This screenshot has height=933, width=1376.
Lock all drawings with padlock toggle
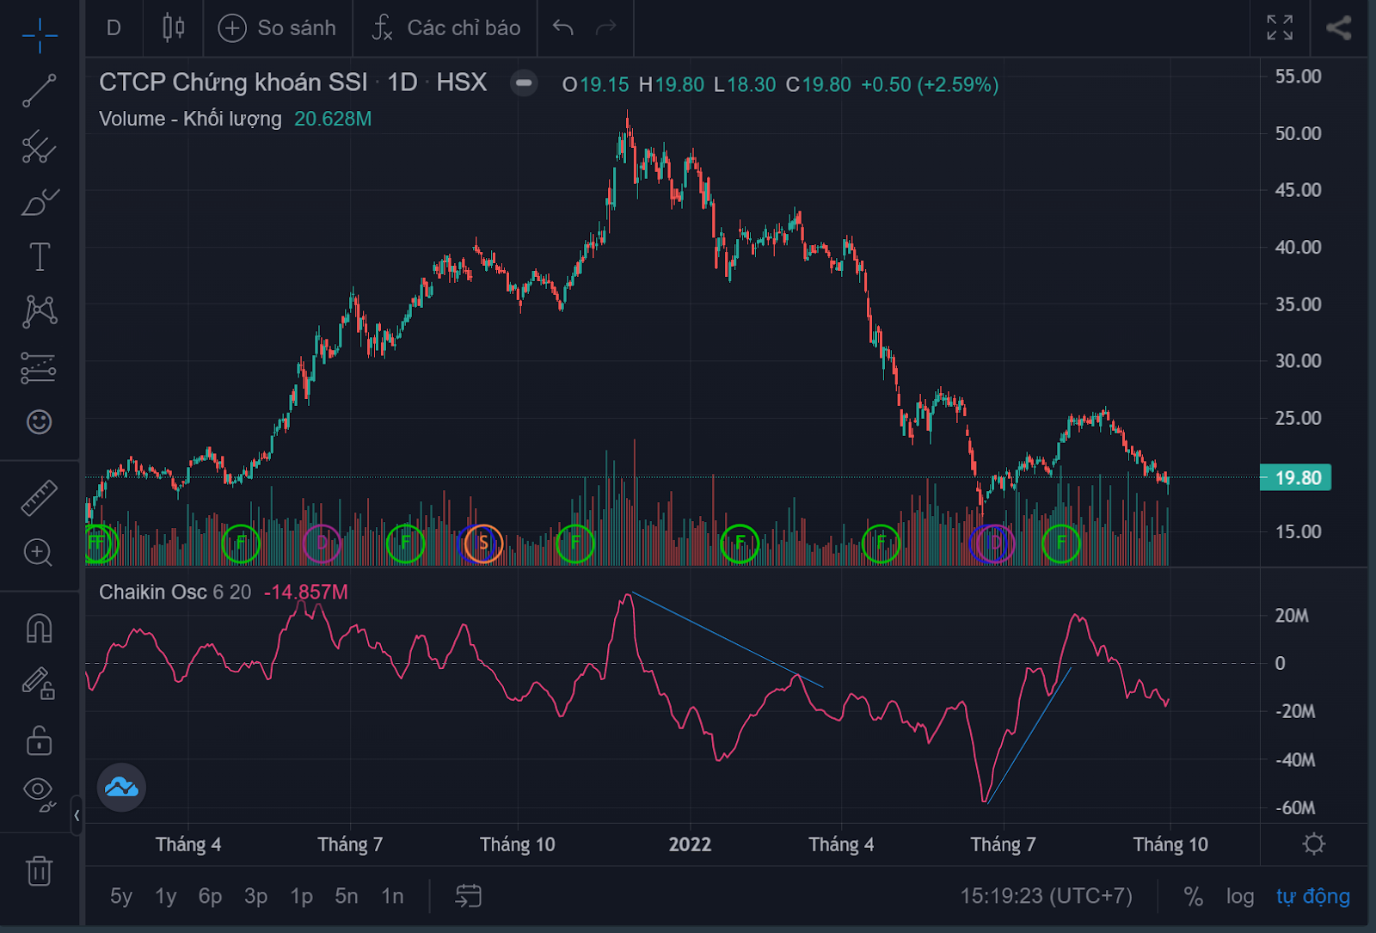[x=40, y=740]
